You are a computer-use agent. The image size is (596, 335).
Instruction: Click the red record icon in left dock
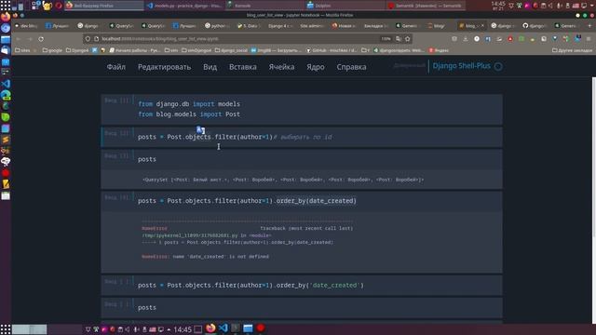click(x=6, y=173)
